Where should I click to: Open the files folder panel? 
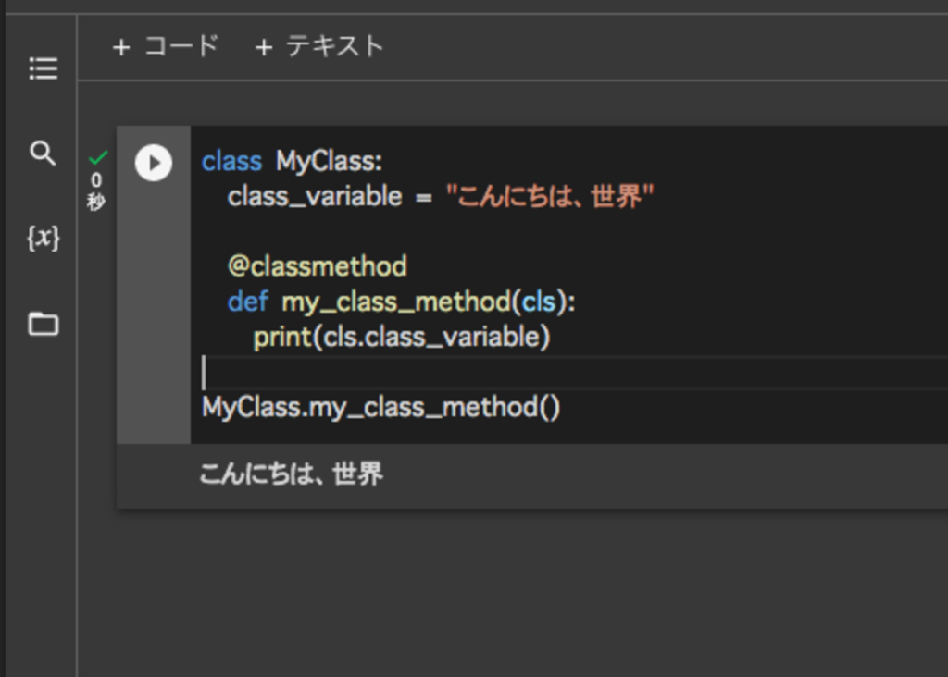click(x=43, y=324)
